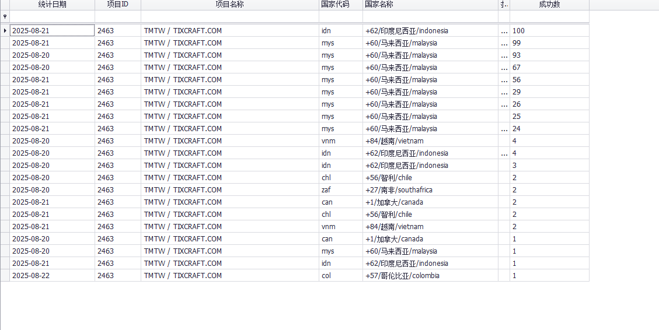The width and height of the screenshot is (659, 330).
Task: Select the 2463 cell in the colombia row
Action: (x=118, y=275)
